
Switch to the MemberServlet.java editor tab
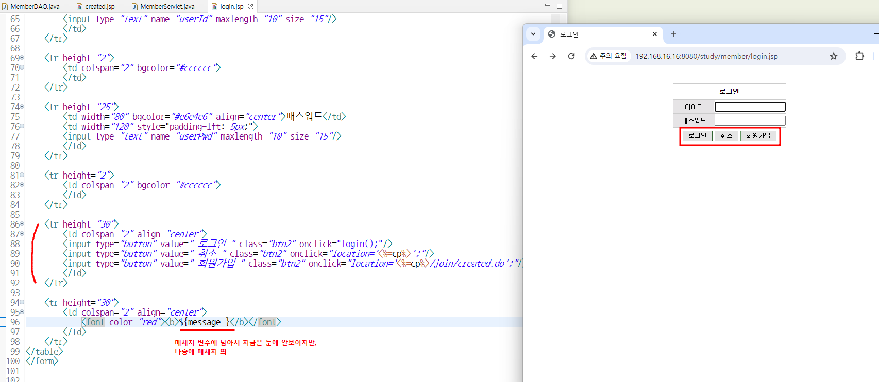coord(163,7)
